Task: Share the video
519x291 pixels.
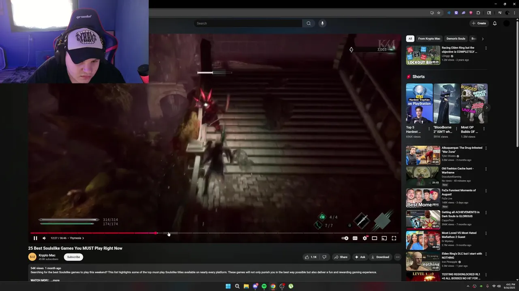Action: (x=341, y=257)
